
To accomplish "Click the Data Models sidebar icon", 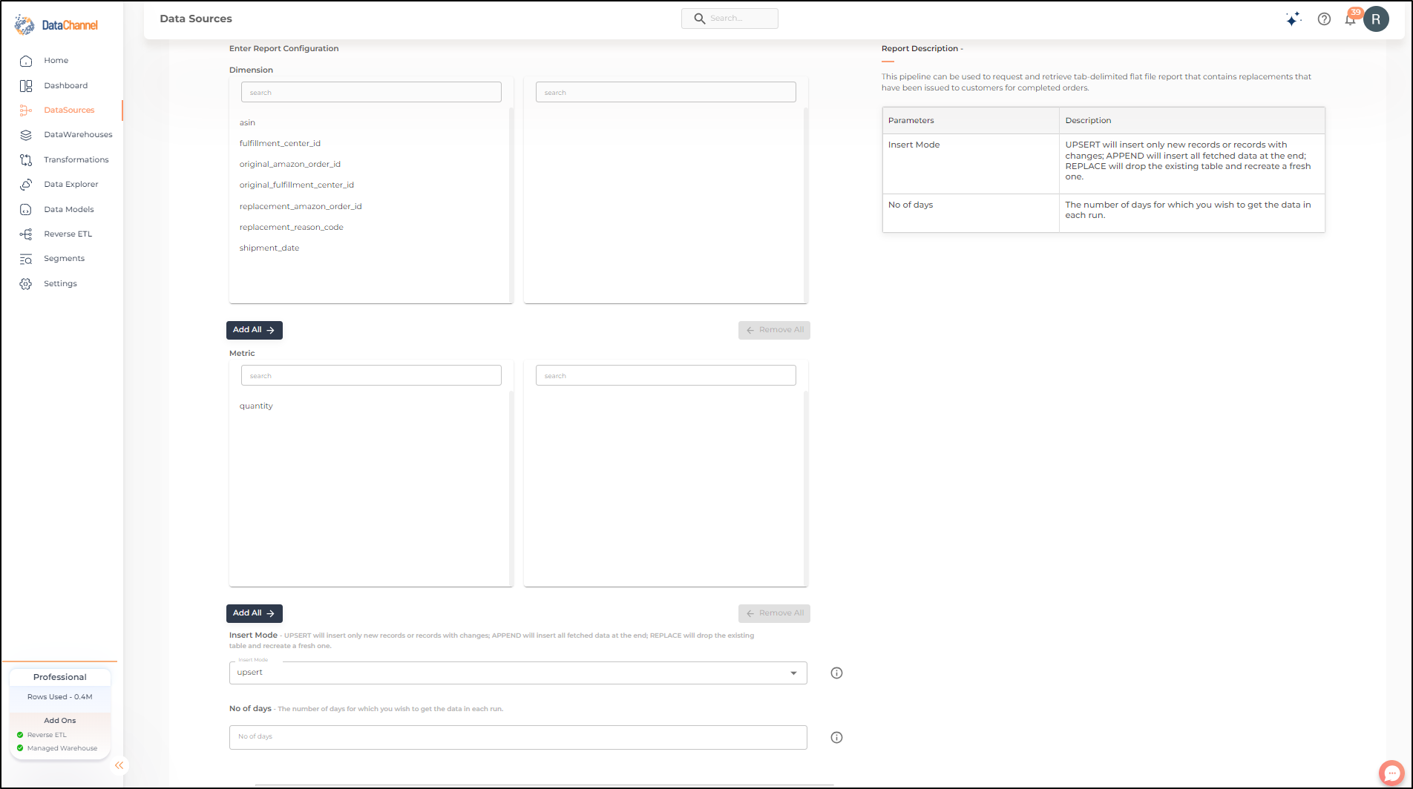I will (26, 210).
